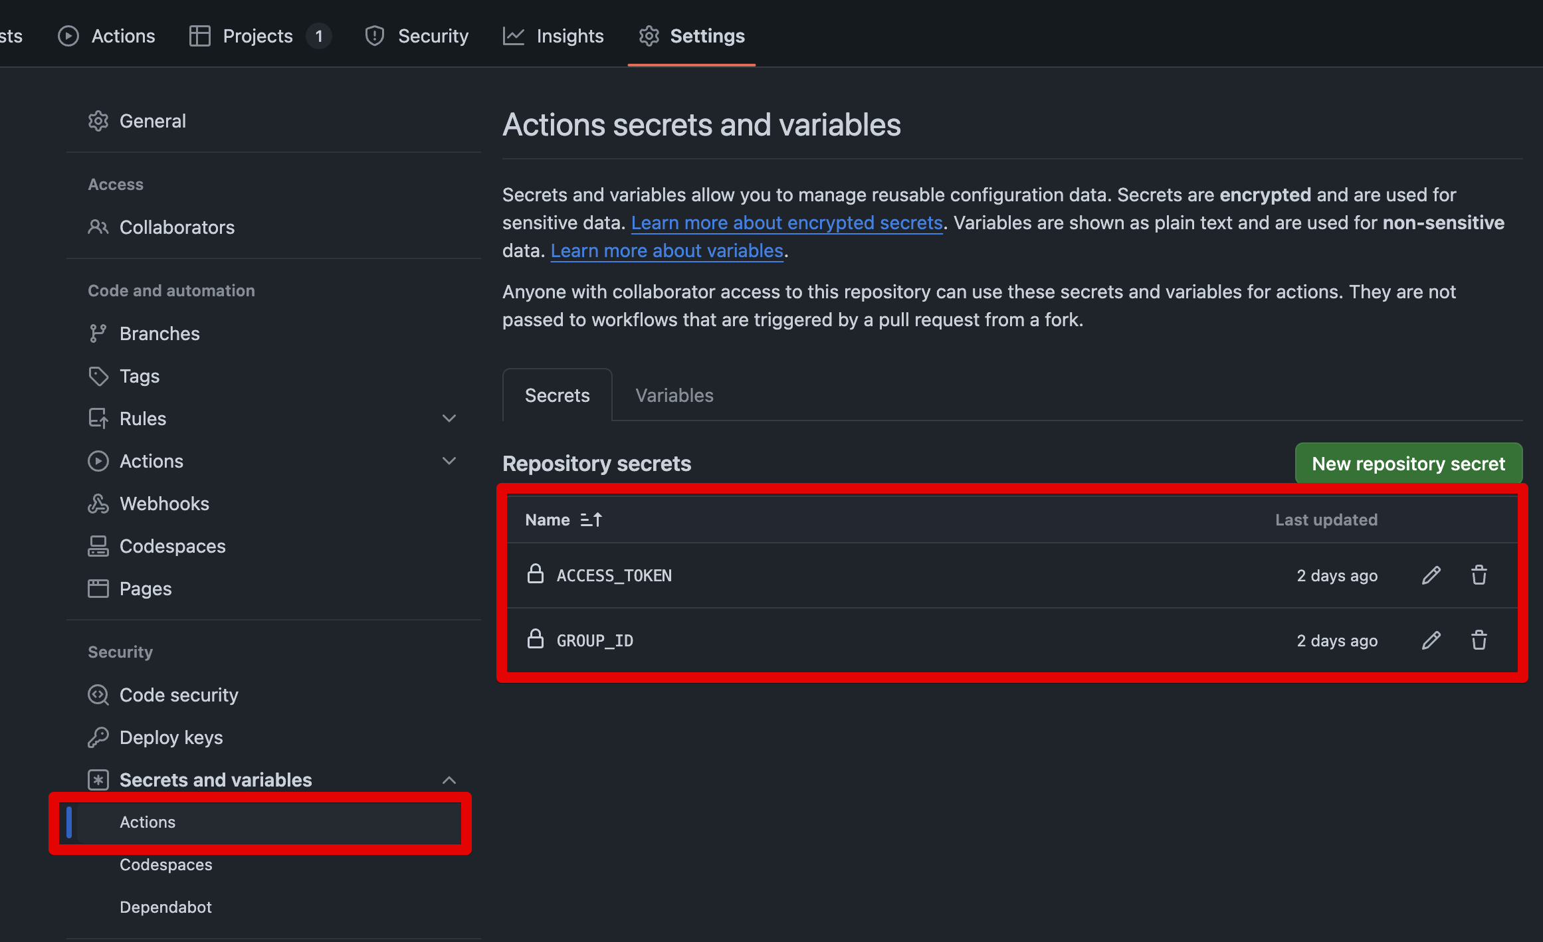Edit the GROUP_ID secret with pencil icon
Viewport: 1543px width, 942px height.
(x=1431, y=640)
